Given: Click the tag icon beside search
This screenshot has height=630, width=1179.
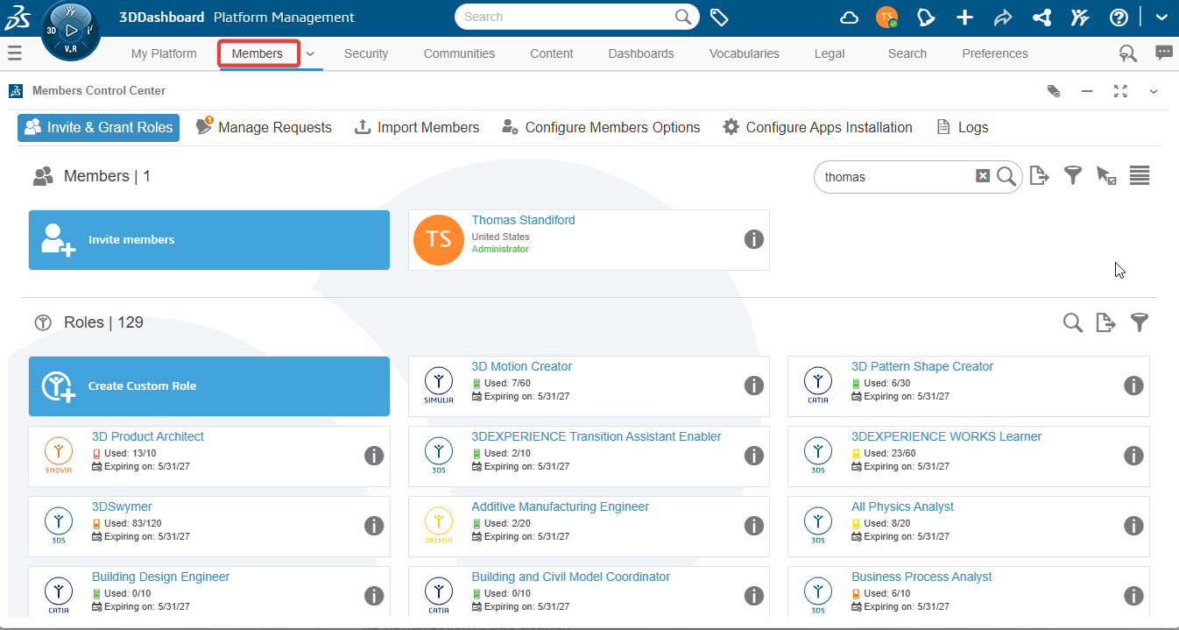Looking at the screenshot, I should [719, 18].
